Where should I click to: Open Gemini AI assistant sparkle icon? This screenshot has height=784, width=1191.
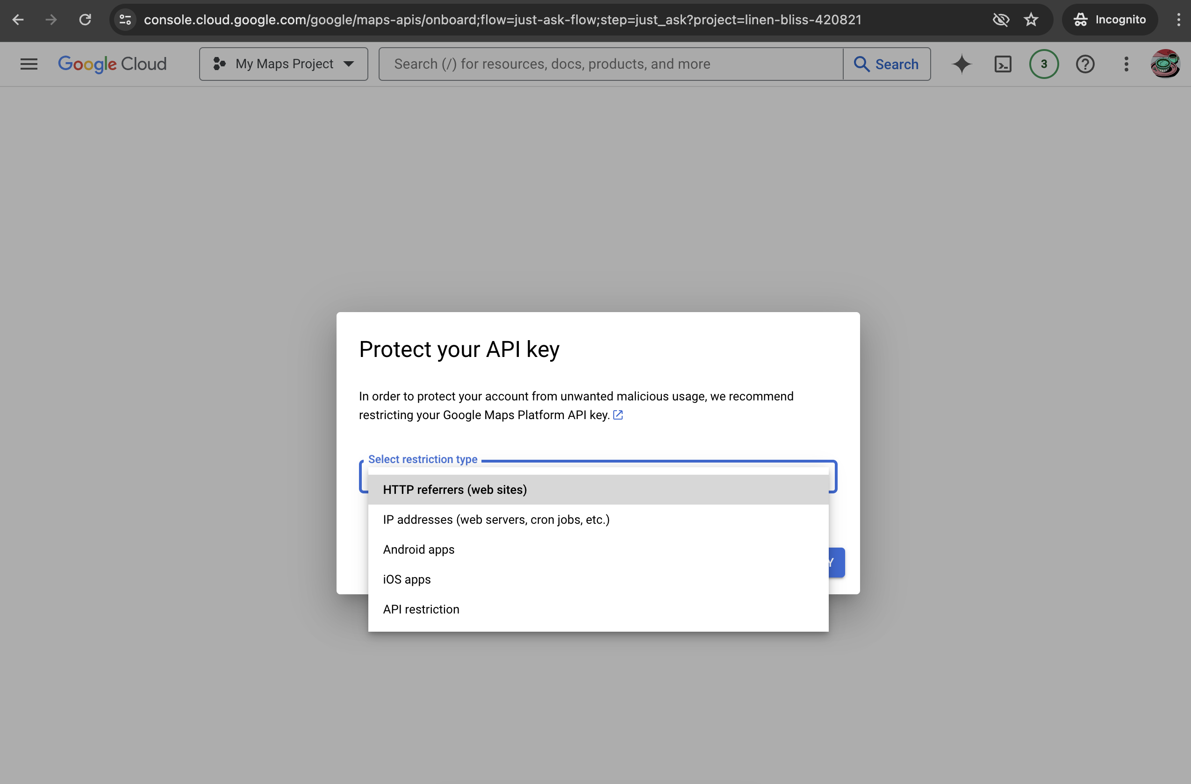click(961, 64)
